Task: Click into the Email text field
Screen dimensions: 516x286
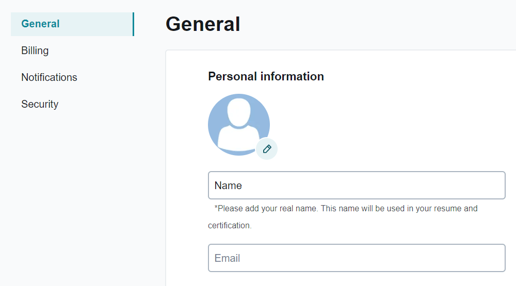Action: [356, 258]
